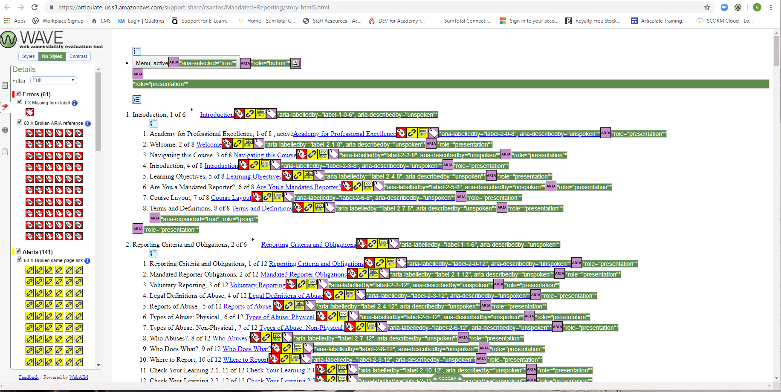Toggle the Missing form label checkbox
This screenshot has height=392, width=781.
click(20, 102)
